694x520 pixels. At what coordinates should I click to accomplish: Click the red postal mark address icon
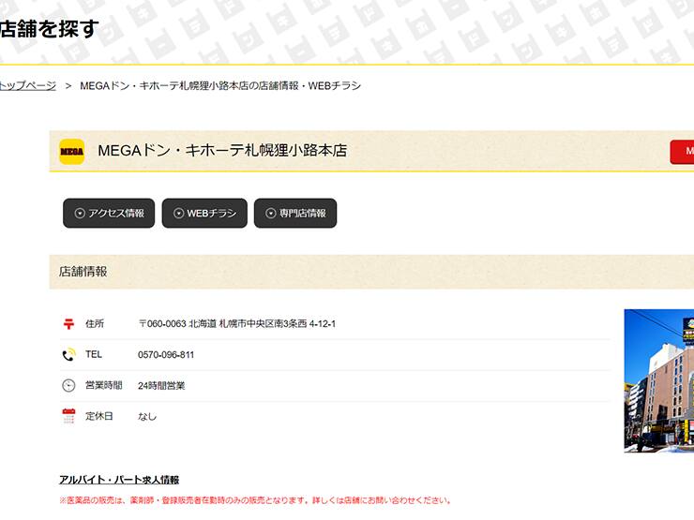(x=68, y=324)
